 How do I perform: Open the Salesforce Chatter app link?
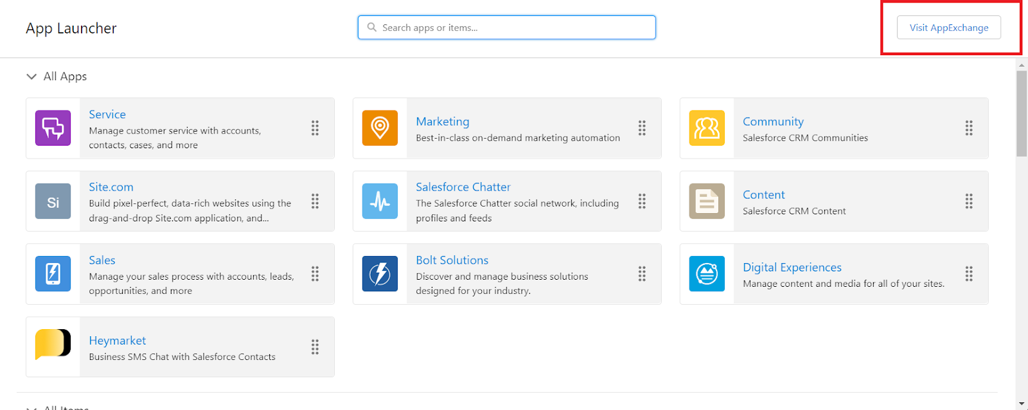click(463, 187)
